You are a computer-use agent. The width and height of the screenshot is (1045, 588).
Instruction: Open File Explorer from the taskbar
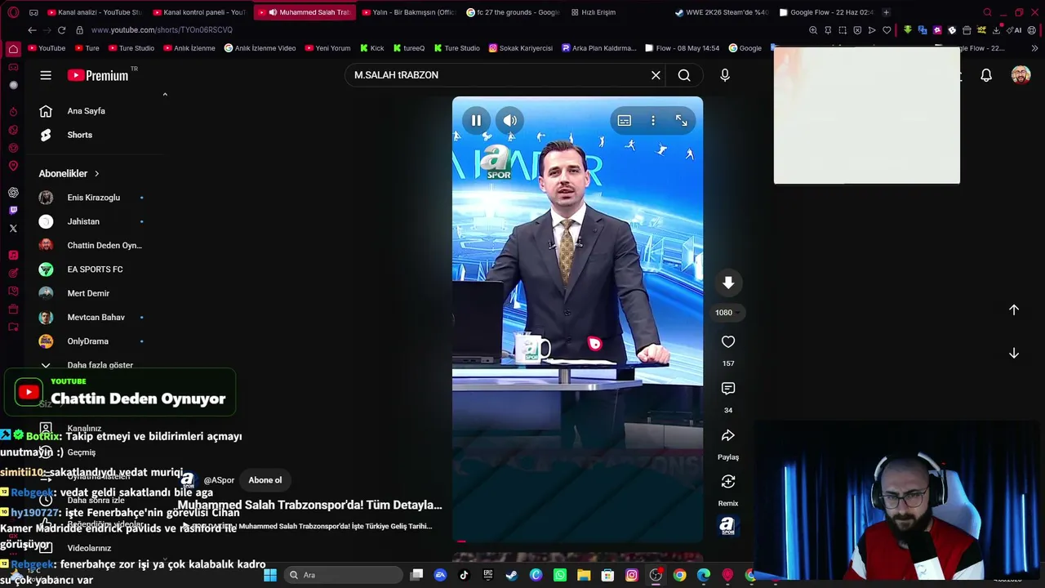(x=584, y=575)
